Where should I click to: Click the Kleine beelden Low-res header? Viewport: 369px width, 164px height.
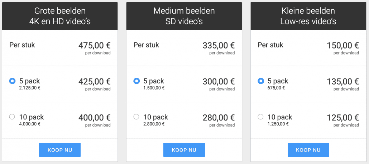pyautogui.click(x=308, y=16)
